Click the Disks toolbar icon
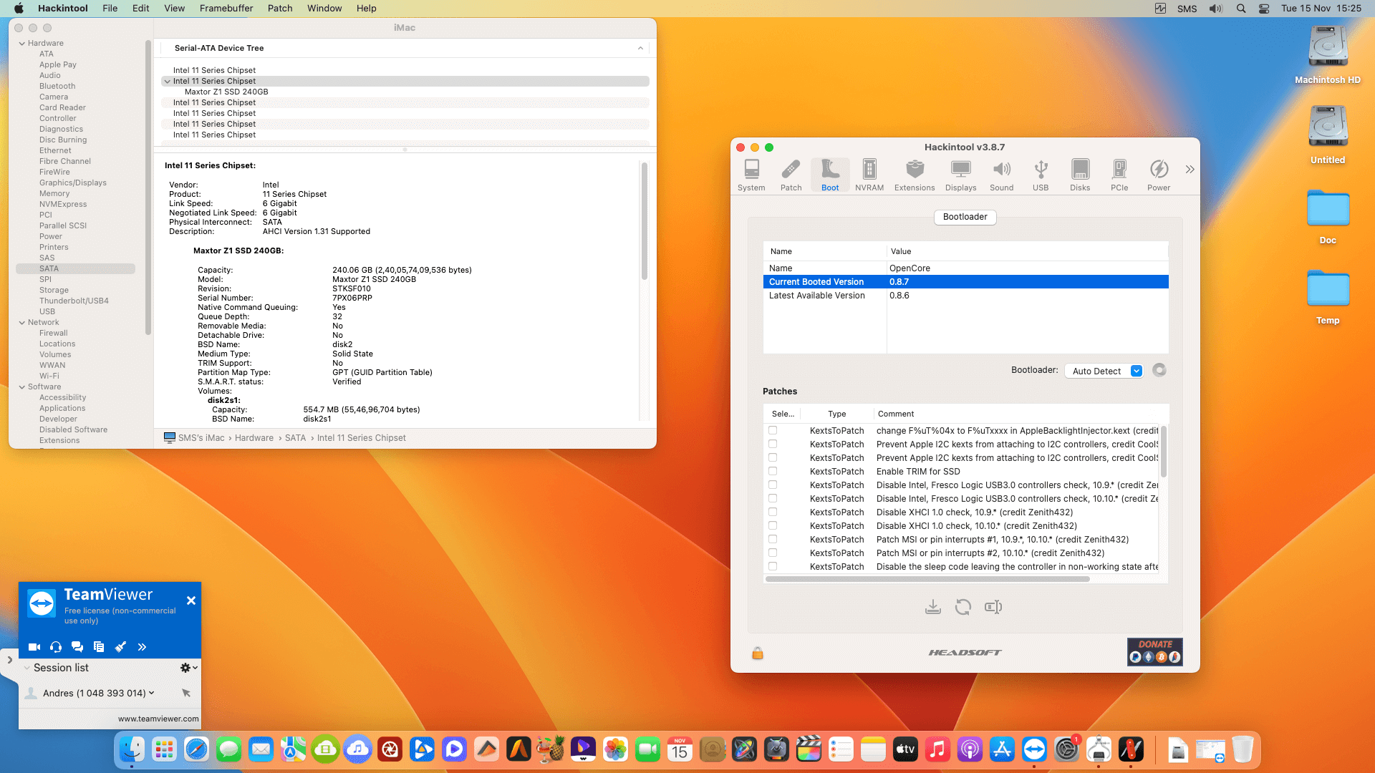 (1080, 175)
